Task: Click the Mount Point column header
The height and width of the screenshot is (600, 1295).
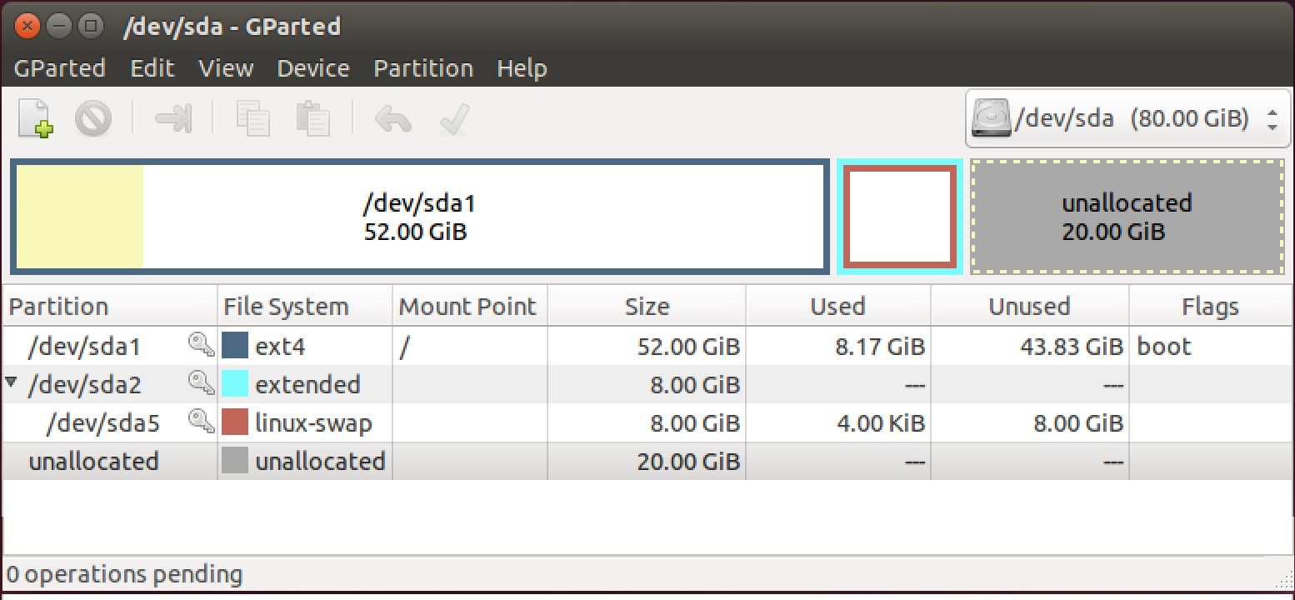Action: 470,306
